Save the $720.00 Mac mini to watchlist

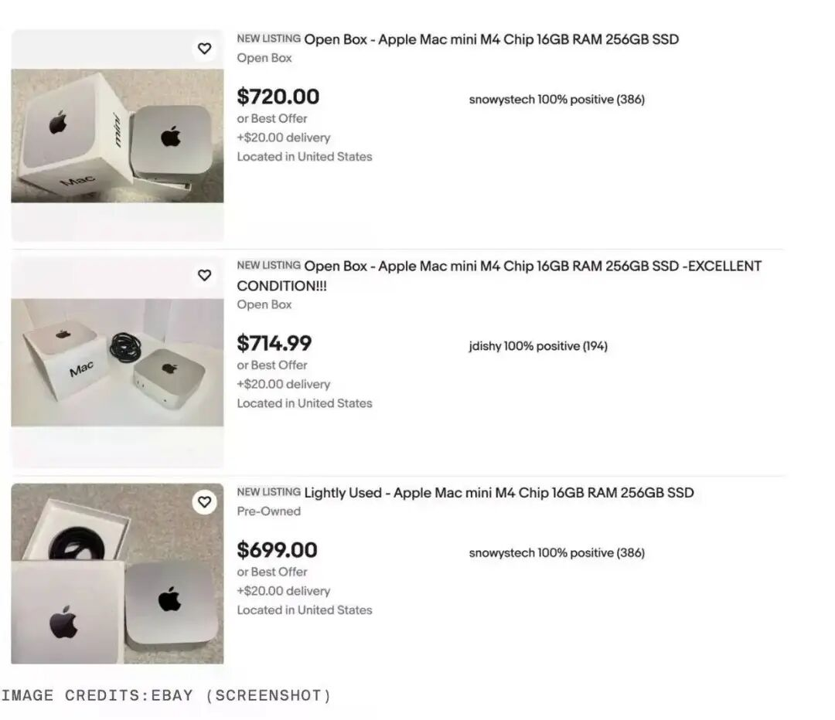click(204, 49)
